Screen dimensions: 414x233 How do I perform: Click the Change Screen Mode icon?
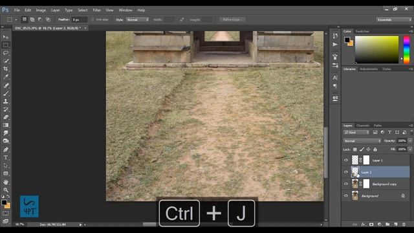pos(6,221)
